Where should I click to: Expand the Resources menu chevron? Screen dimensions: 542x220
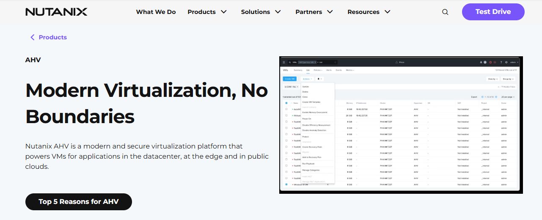tap(387, 12)
